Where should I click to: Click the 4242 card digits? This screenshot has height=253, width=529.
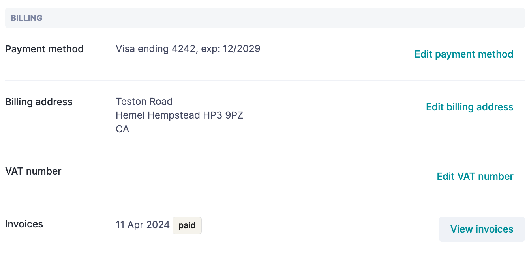tap(183, 49)
